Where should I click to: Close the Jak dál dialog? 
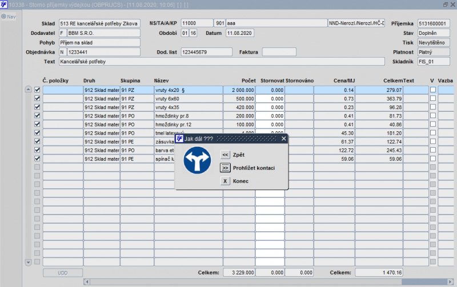[x=283, y=139]
